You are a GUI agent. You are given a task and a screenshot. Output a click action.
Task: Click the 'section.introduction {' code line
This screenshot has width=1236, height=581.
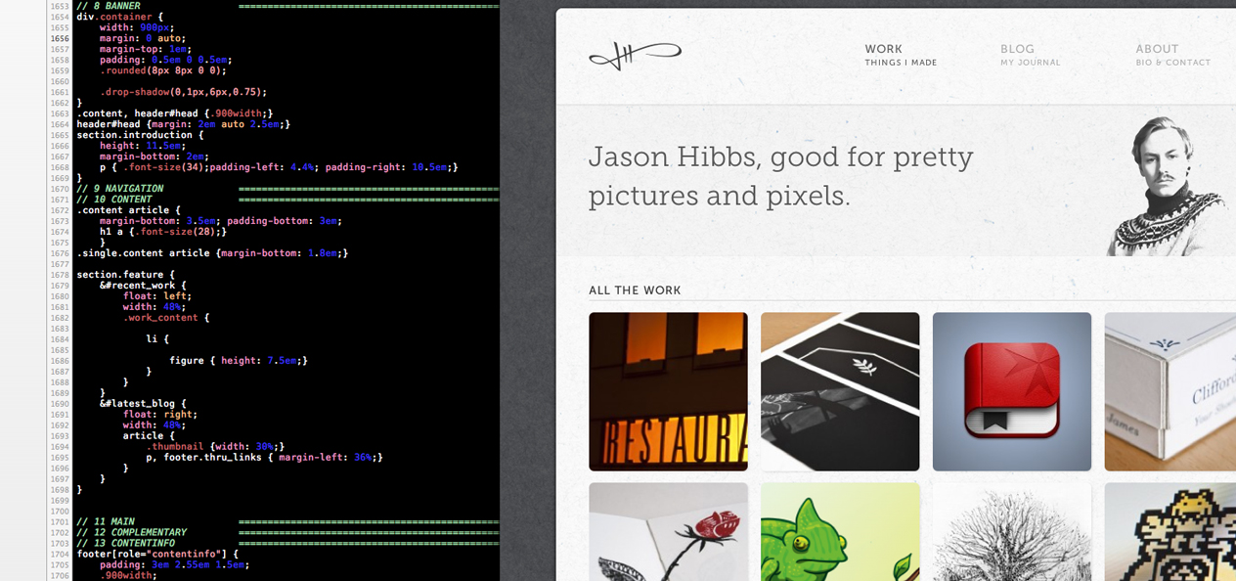(140, 135)
